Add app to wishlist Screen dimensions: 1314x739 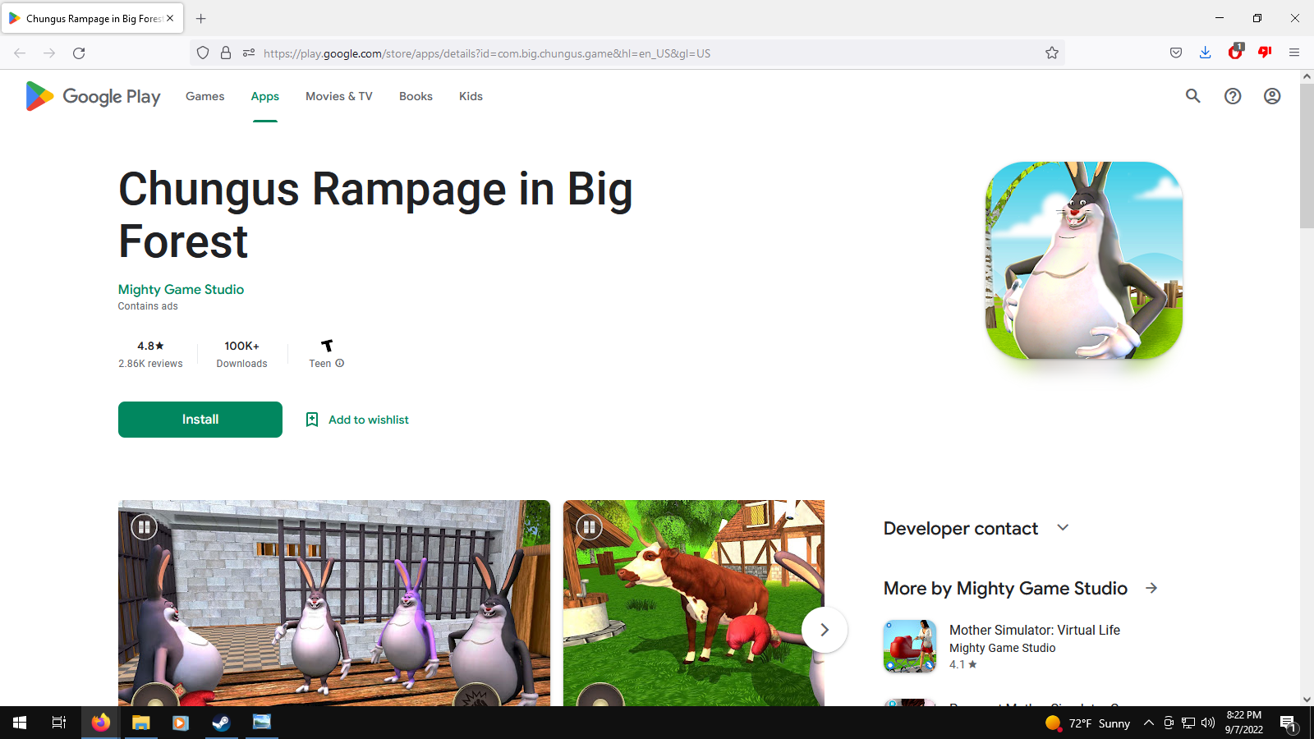(357, 420)
